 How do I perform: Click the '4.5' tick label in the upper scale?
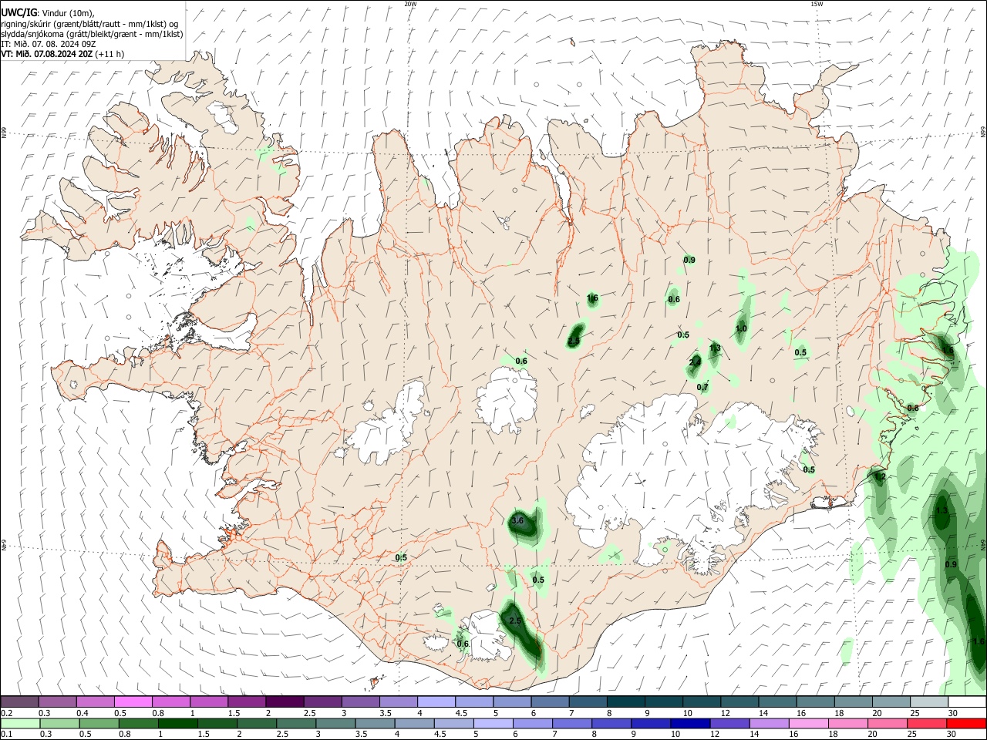pyautogui.click(x=461, y=713)
